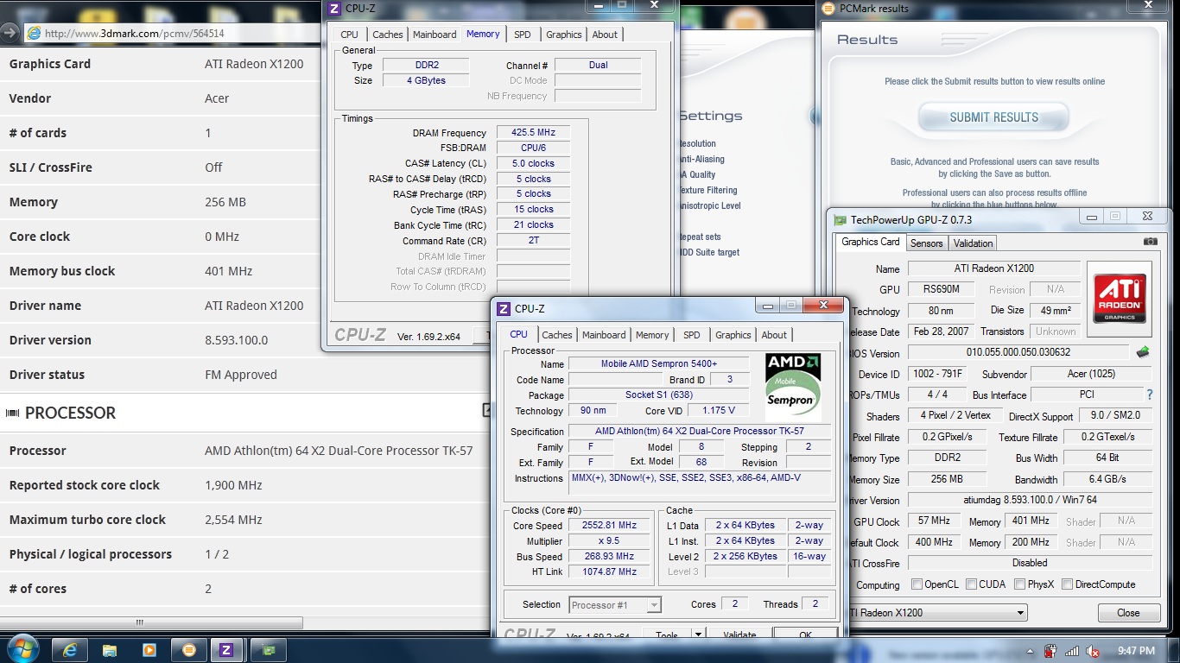Open the Tools dropdown arrow in CPU-Z
Viewport: 1180px width, 663px height.
698,635
